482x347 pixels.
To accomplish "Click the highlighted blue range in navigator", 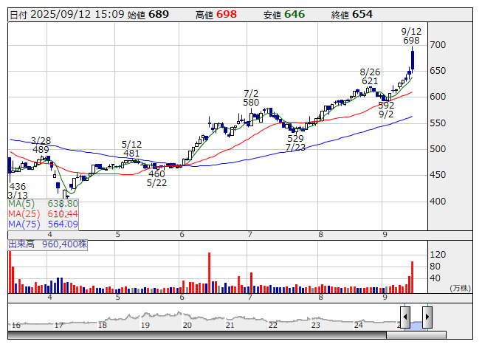I will coord(416,326).
